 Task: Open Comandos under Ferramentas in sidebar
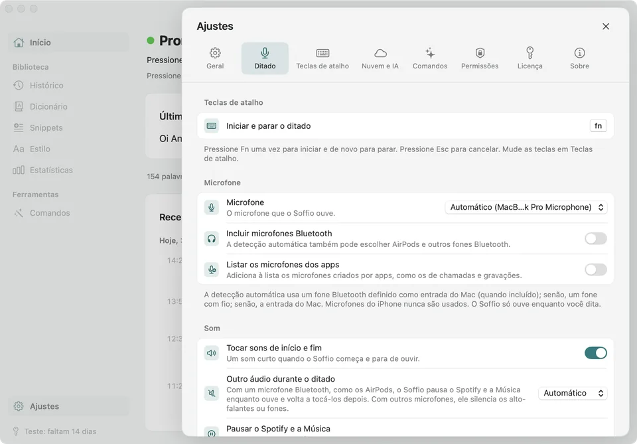click(68, 213)
